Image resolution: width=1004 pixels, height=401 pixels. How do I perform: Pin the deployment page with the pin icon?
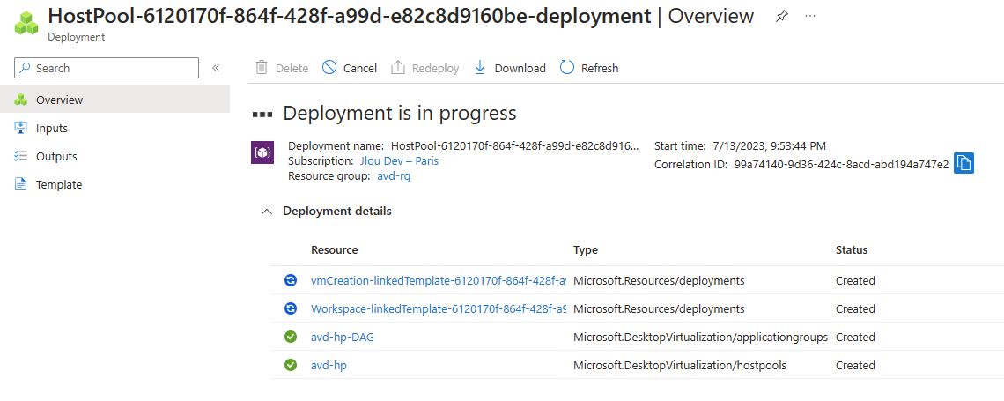click(x=781, y=16)
